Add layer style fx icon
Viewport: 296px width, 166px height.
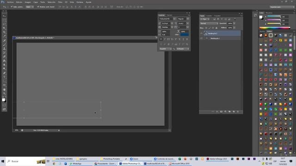[217, 112]
